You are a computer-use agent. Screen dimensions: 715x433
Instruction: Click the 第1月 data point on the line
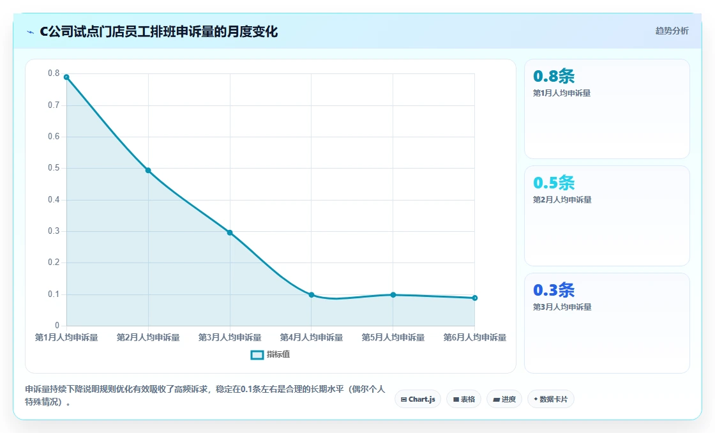click(66, 77)
